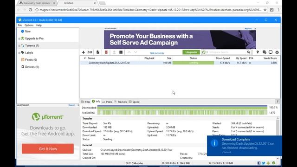The height and width of the screenshot is (167, 297).
Task: Remove the selected torrent with the red icon
Action: click(106, 52)
